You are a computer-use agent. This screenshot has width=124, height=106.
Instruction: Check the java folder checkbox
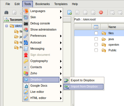click(96, 39)
